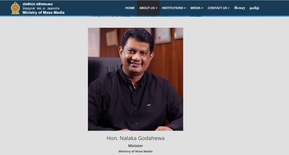Switch site language to Sinhala
This screenshot has width=289, height=155.
pos(240,8)
